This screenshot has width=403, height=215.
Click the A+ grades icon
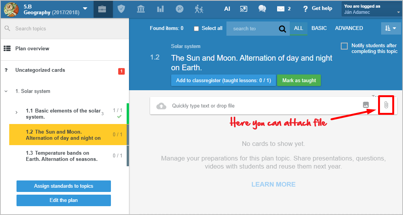coord(180,9)
